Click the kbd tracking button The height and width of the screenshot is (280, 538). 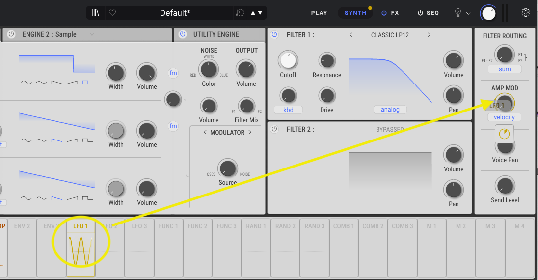tap(288, 110)
